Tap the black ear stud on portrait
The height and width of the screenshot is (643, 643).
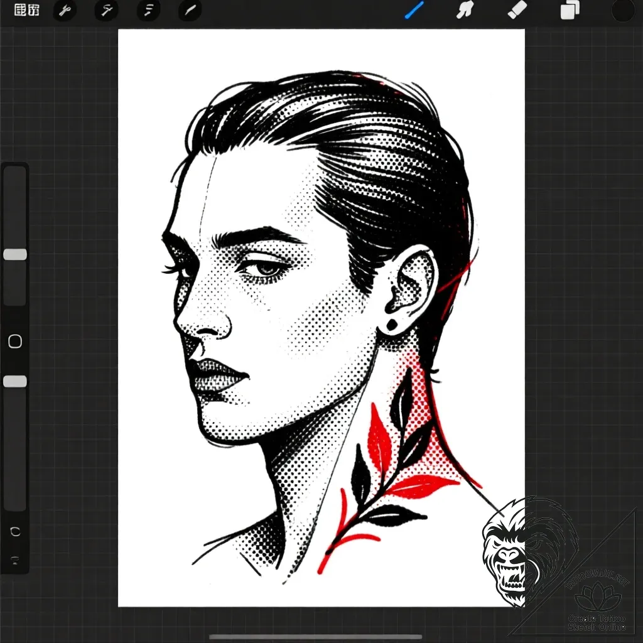392,325
